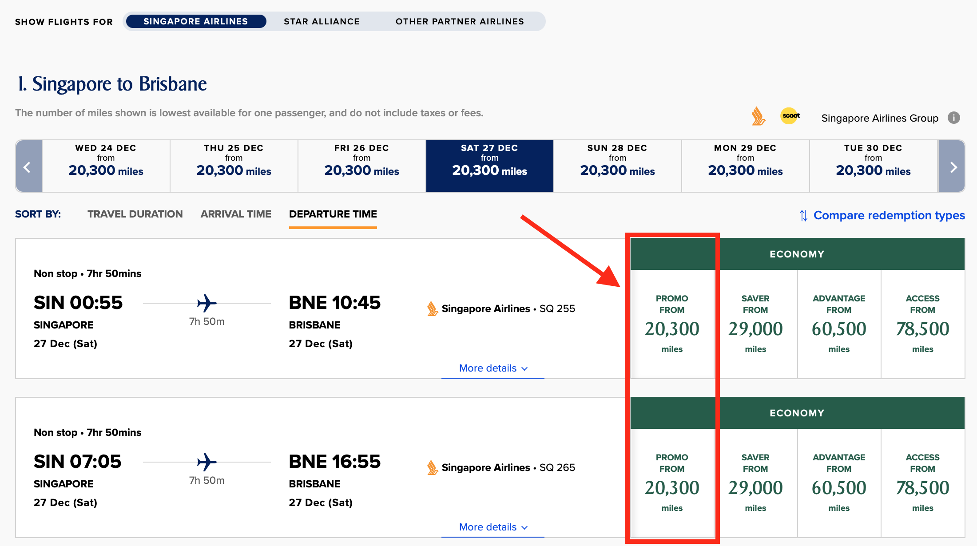Open the Singapore Airlines Group info icon

click(x=954, y=117)
